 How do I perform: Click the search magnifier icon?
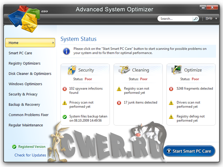tap(196, 19)
